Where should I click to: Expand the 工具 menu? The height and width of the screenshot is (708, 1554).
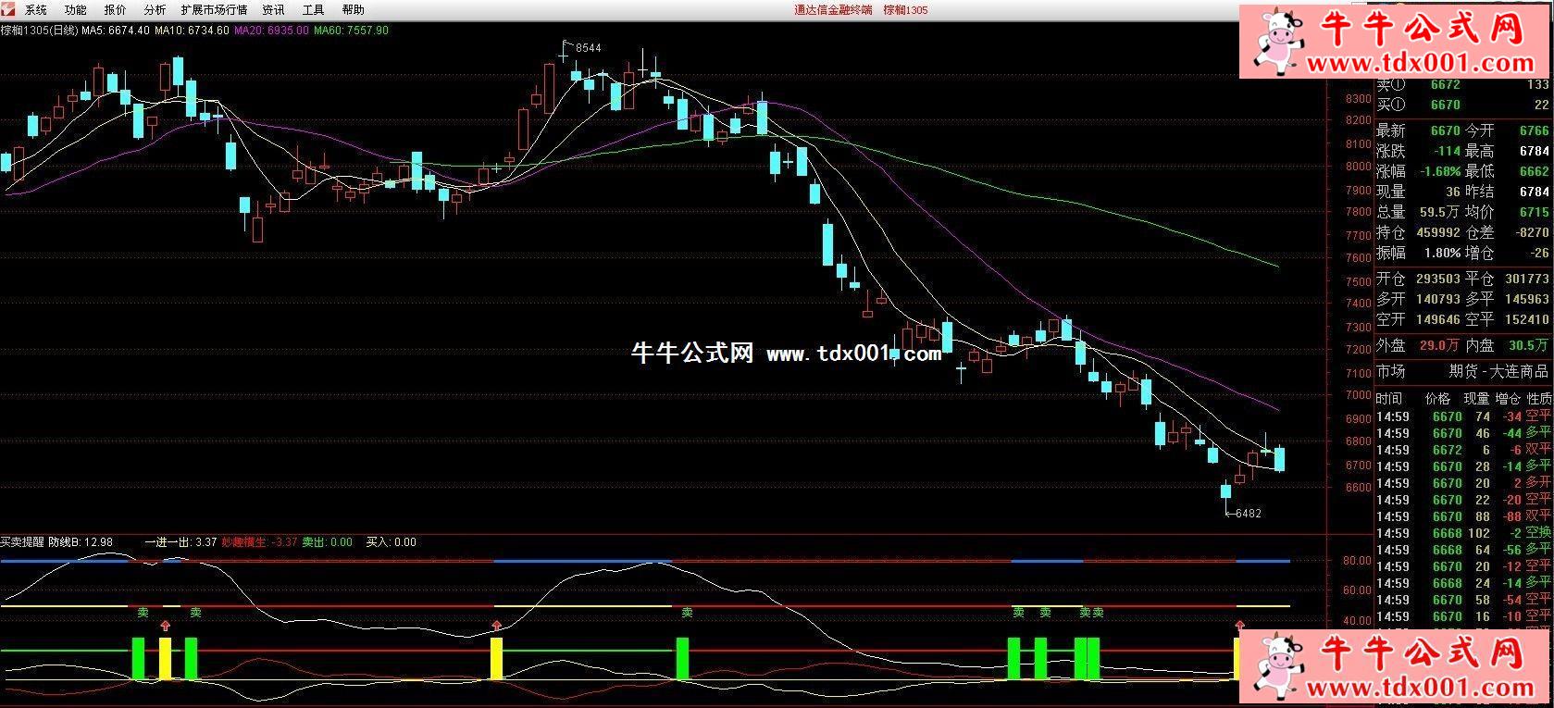coord(313,10)
